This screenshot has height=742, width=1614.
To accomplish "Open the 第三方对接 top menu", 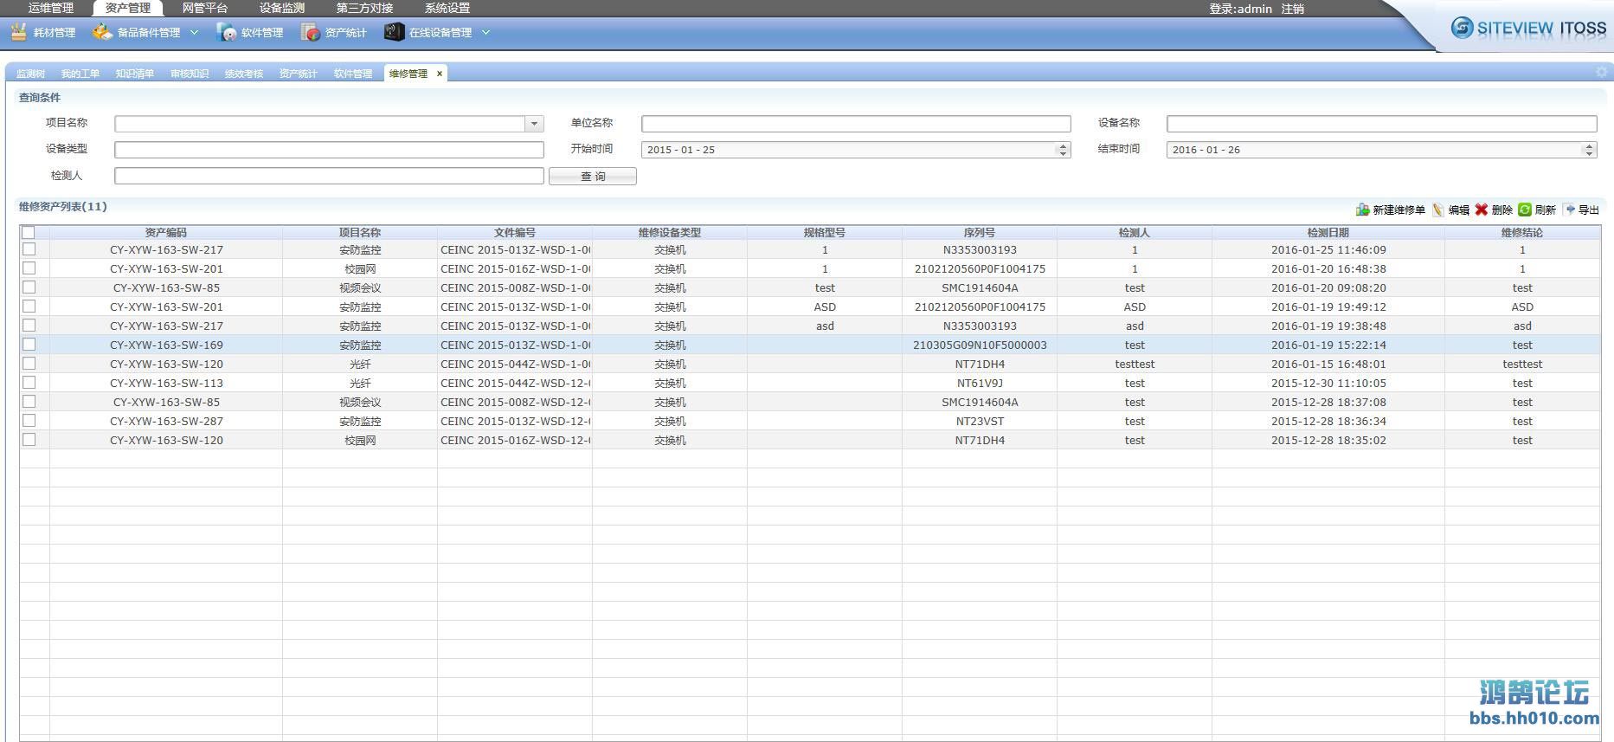I will pyautogui.click(x=364, y=8).
